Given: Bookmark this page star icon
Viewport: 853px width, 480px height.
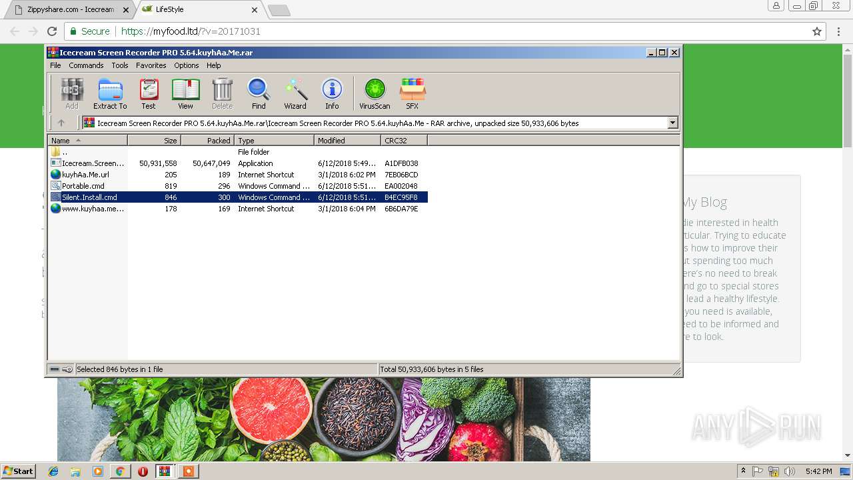Looking at the screenshot, I should (x=817, y=31).
